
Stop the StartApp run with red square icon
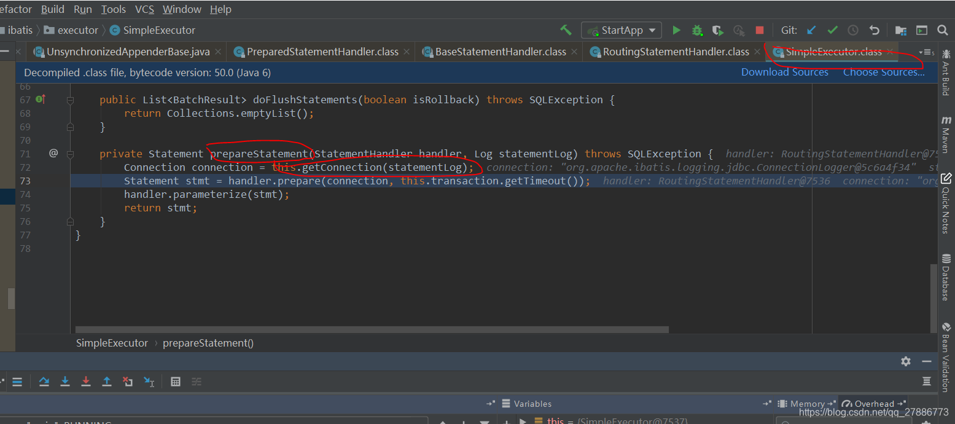(759, 29)
